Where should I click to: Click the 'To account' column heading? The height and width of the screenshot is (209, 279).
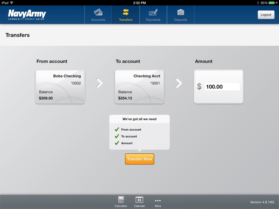128,61
